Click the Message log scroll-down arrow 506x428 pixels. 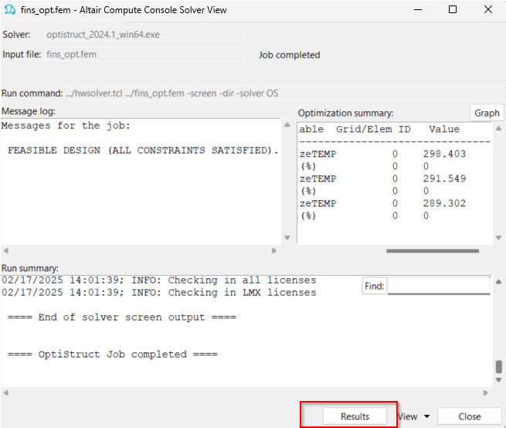[287, 237]
